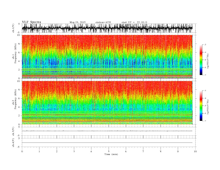The height and width of the screenshot is (170, 220).
Task: Click time axis tick label "8"
Action: (x=161, y=151)
